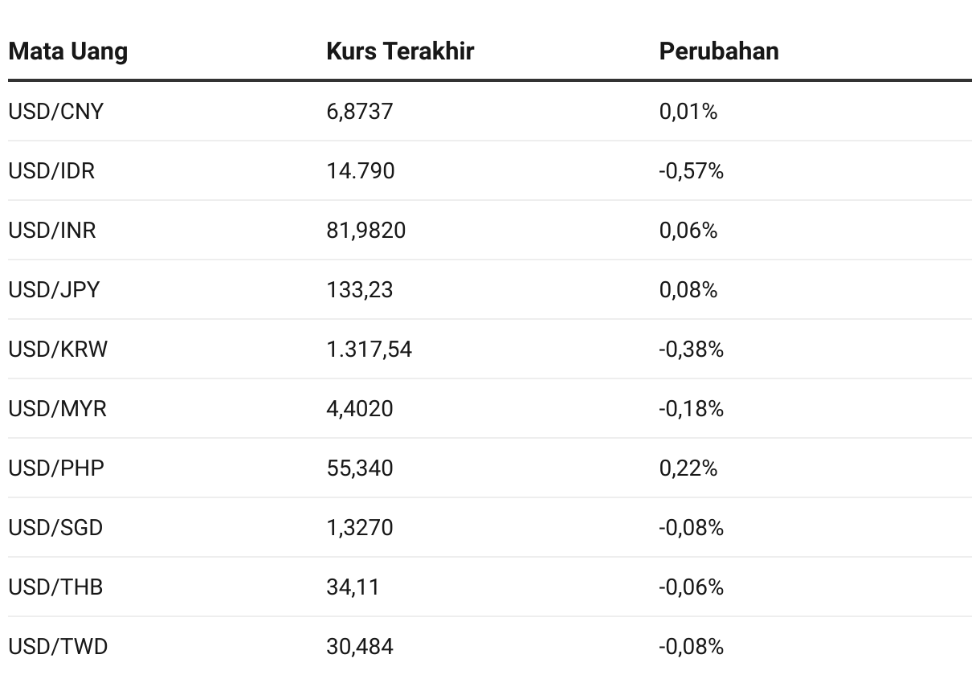Click the Perubahan column header
Image resolution: width=980 pixels, height=683 pixels.
719,51
